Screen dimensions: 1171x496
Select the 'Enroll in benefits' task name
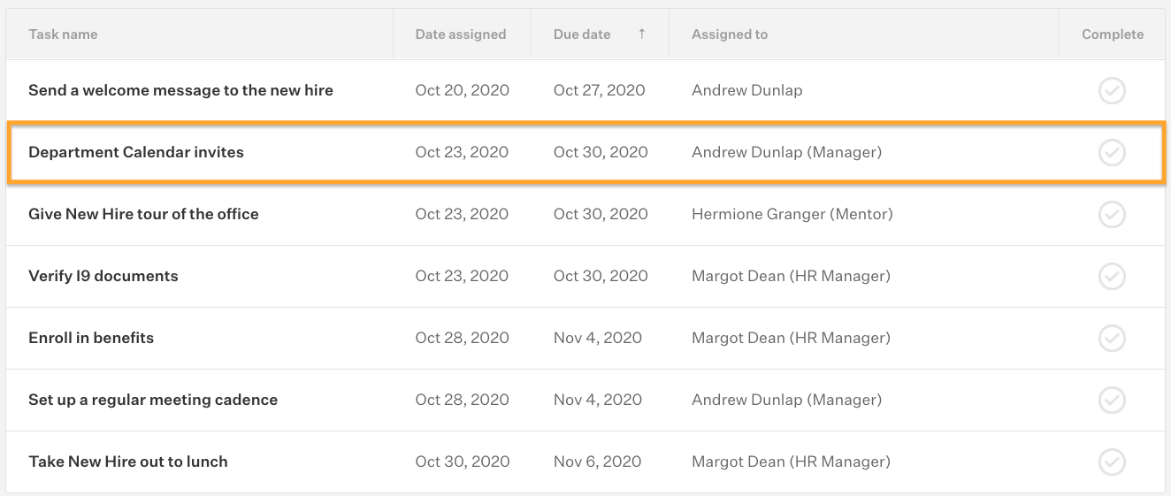tap(91, 338)
